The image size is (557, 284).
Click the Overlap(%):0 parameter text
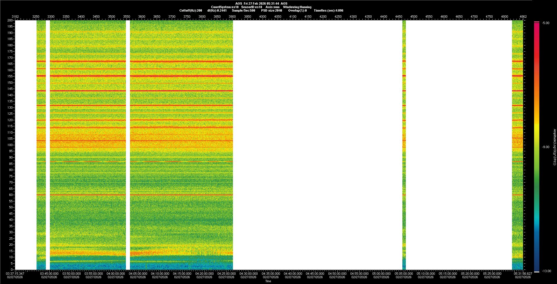pyautogui.click(x=297, y=10)
